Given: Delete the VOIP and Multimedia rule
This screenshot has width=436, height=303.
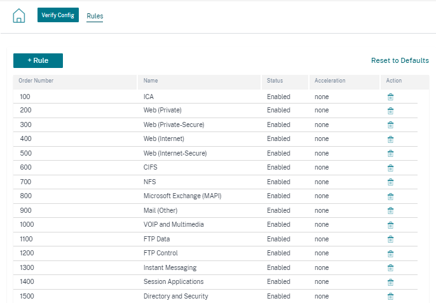Looking at the screenshot, I should [x=390, y=225].
